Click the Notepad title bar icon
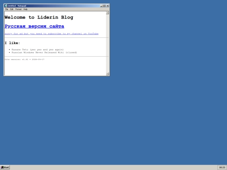The width and height of the screenshot is (227, 170). pos(6,6)
